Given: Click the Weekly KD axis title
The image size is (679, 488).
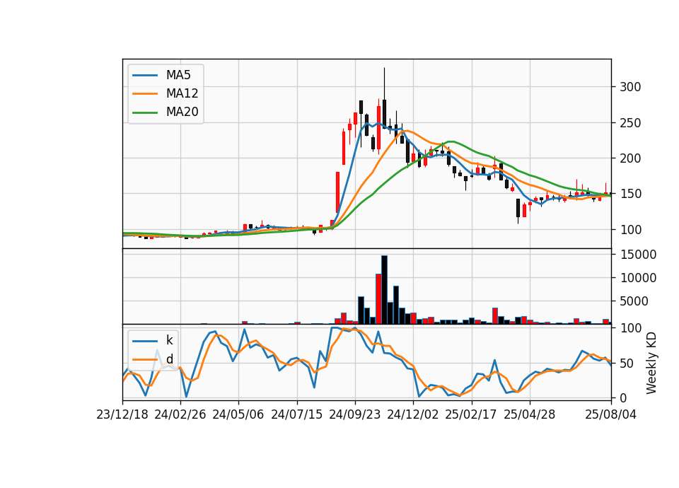Looking at the screenshot, I should pyautogui.click(x=651, y=363).
